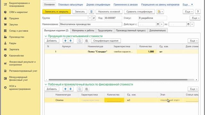Copy row in Продукция table
The height and width of the screenshot is (115, 205).
click(x=80, y=41)
